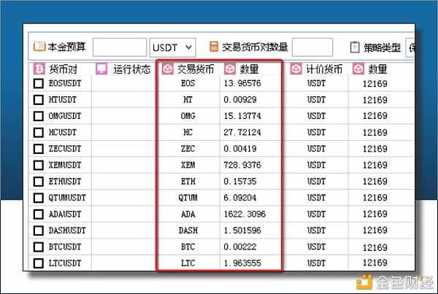Select the 0.00222 quantity cell
Screen dimensions: 438x294
click(250, 247)
